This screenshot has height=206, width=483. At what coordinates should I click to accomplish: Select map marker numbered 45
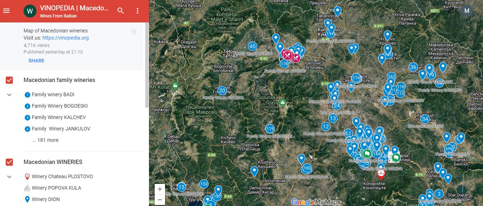[x=253, y=46]
